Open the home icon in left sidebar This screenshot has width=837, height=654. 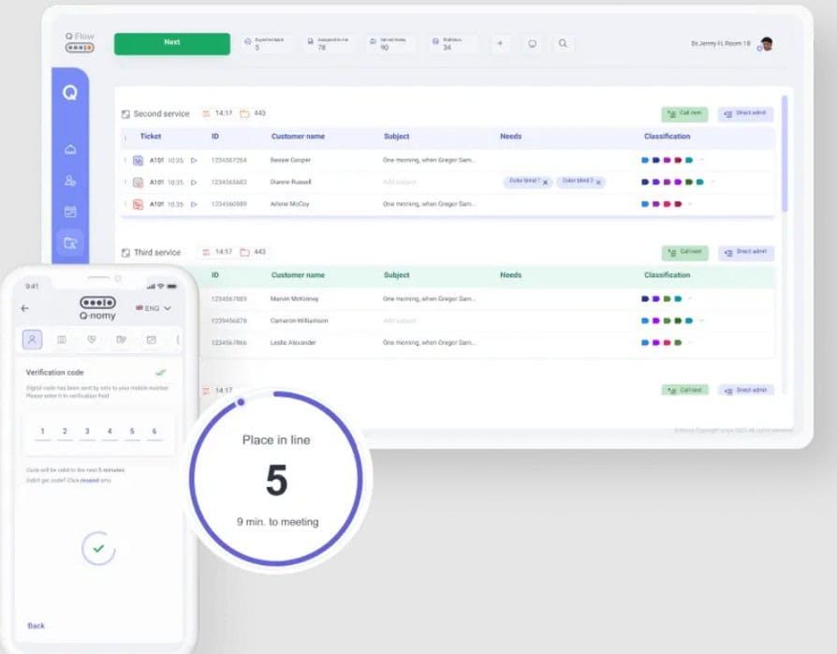tap(70, 150)
